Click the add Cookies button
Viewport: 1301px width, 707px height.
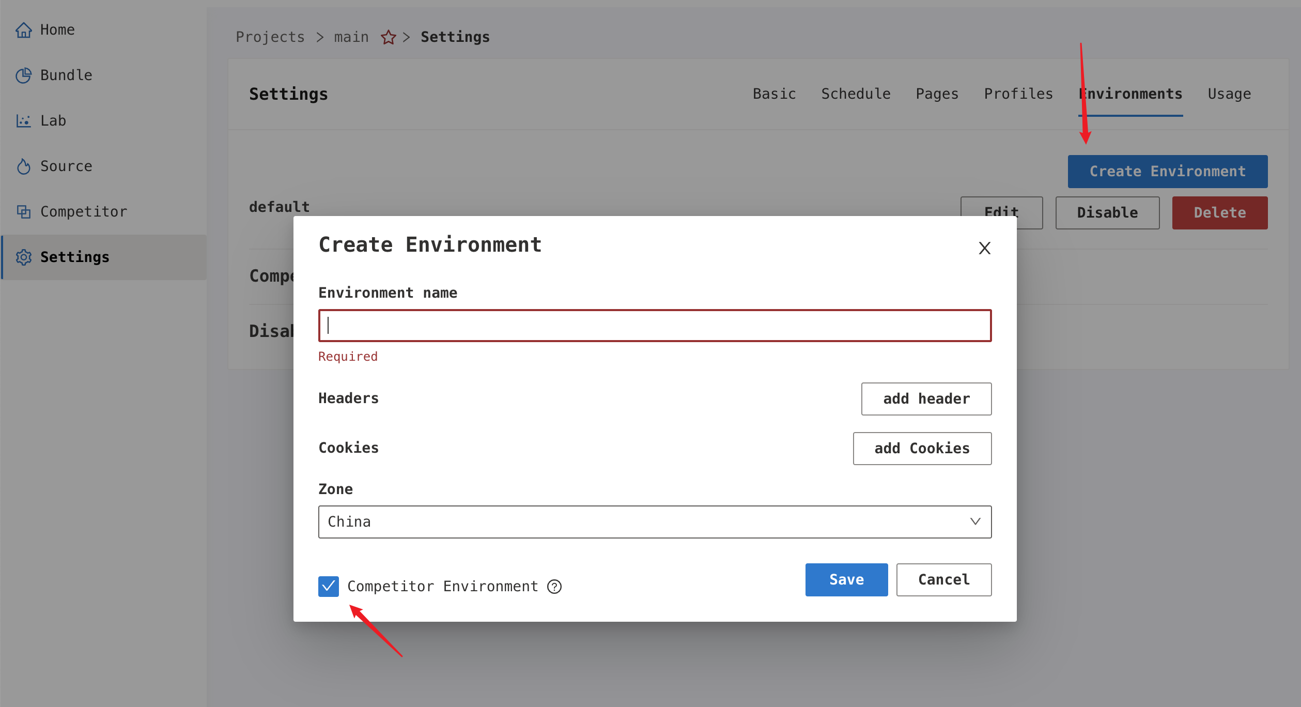point(922,449)
